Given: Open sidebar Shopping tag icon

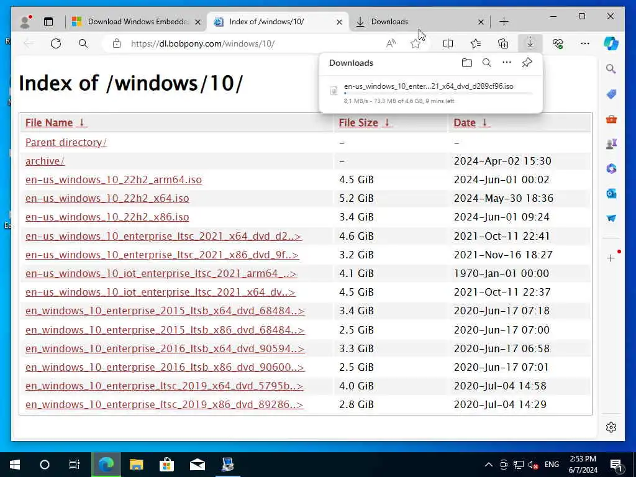Looking at the screenshot, I should (x=611, y=94).
